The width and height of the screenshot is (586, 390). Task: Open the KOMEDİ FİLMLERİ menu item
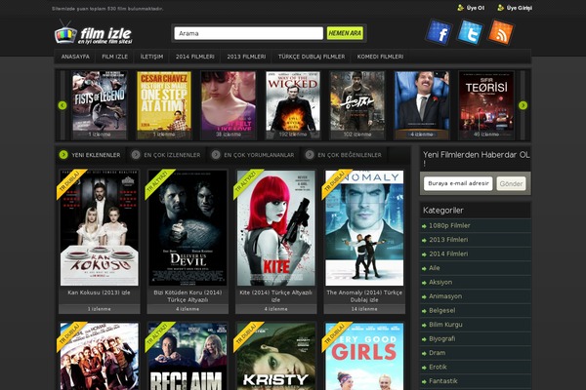coord(380,57)
